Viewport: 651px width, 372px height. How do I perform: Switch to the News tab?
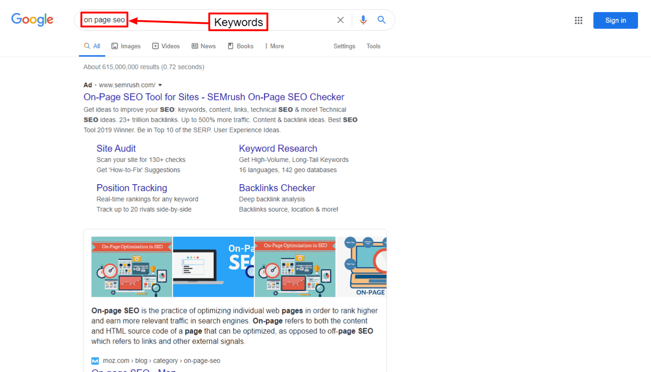coord(204,46)
